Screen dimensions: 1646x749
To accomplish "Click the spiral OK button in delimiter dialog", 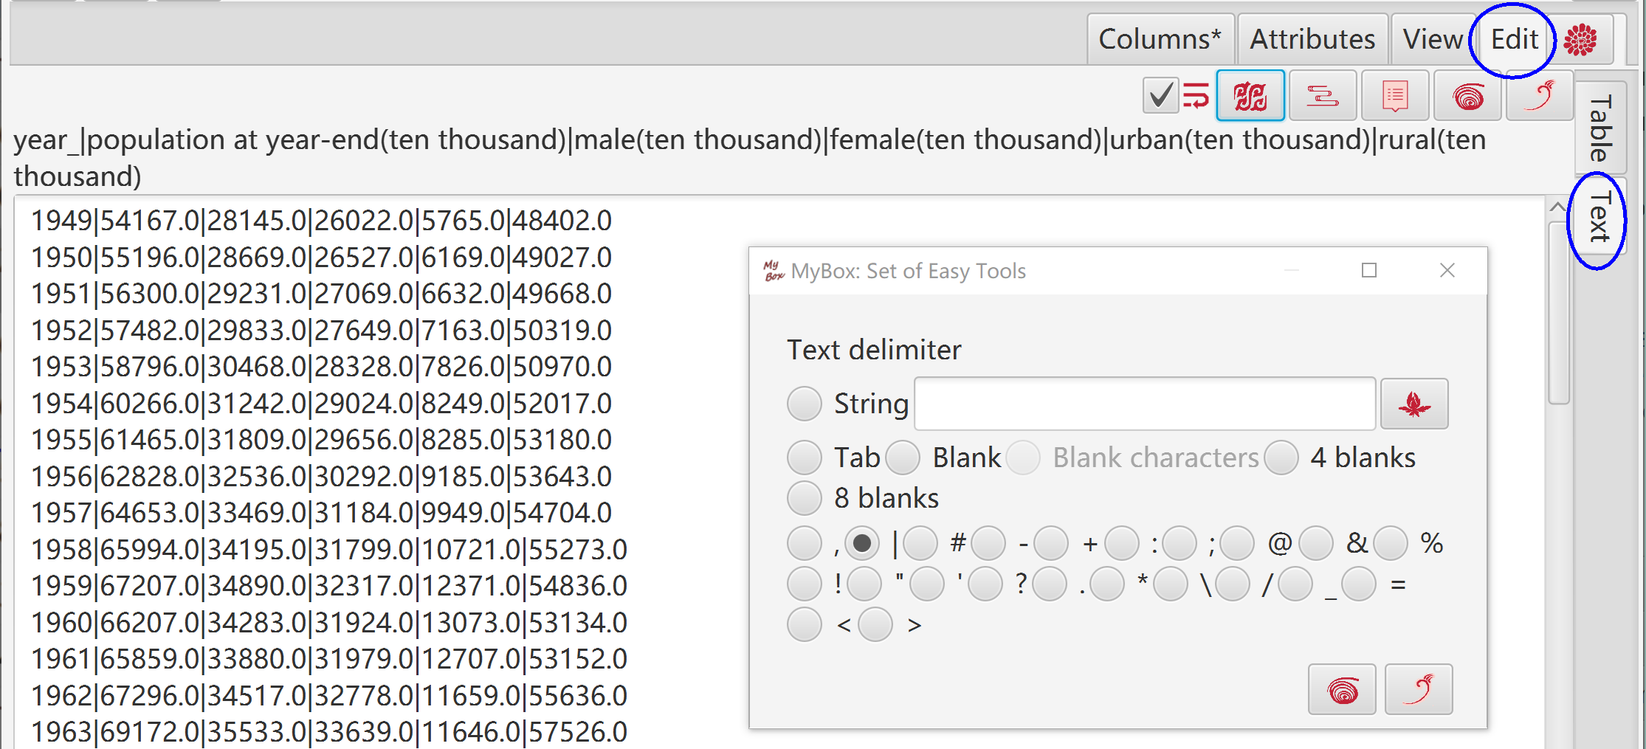I will (1342, 689).
